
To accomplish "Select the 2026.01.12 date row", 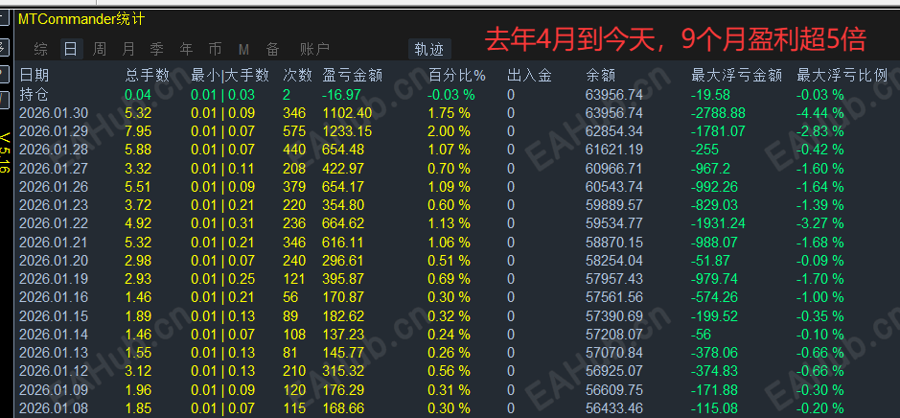I will pyautogui.click(x=54, y=371).
